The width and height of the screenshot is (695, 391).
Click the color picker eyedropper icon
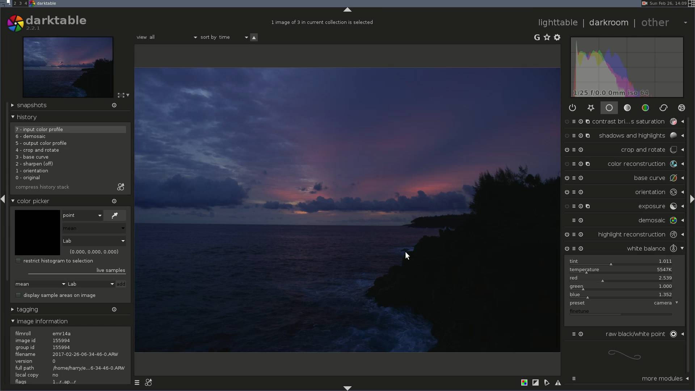click(x=115, y=215)
